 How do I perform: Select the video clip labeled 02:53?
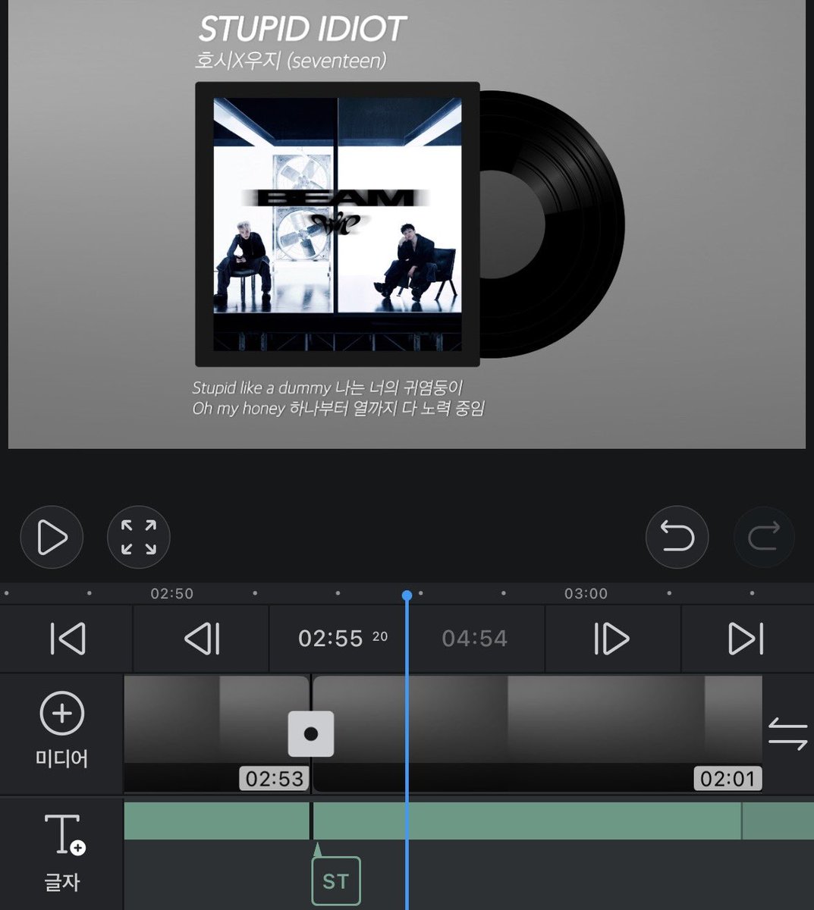216,734
